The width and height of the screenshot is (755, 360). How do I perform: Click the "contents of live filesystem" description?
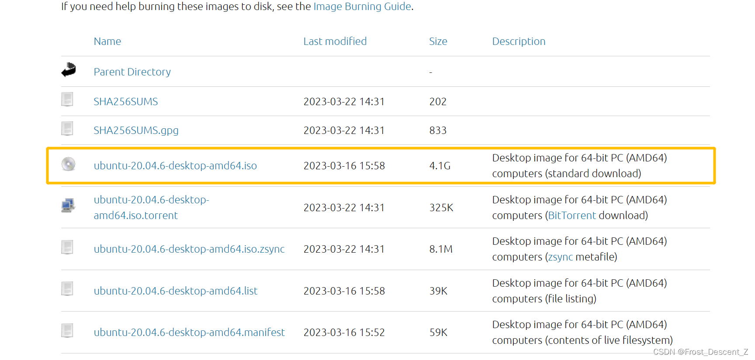[609, 340]
